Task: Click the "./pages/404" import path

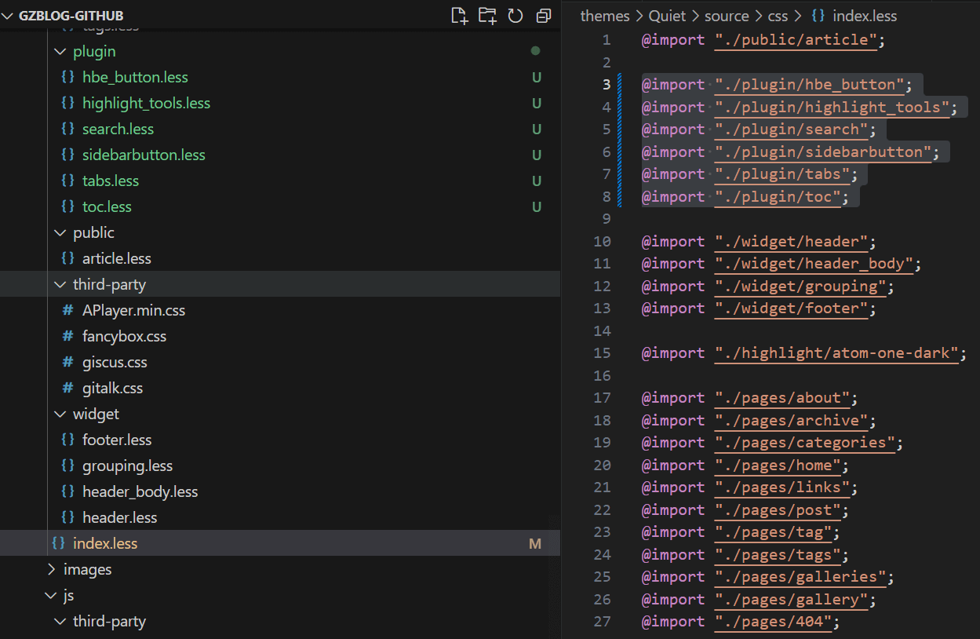Action: (773, 621)
